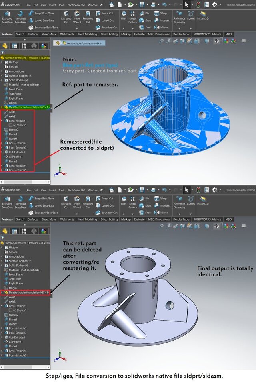
Task: Select Lofted Cut in the lower window ribbon
Action: (x=104, y=205)
